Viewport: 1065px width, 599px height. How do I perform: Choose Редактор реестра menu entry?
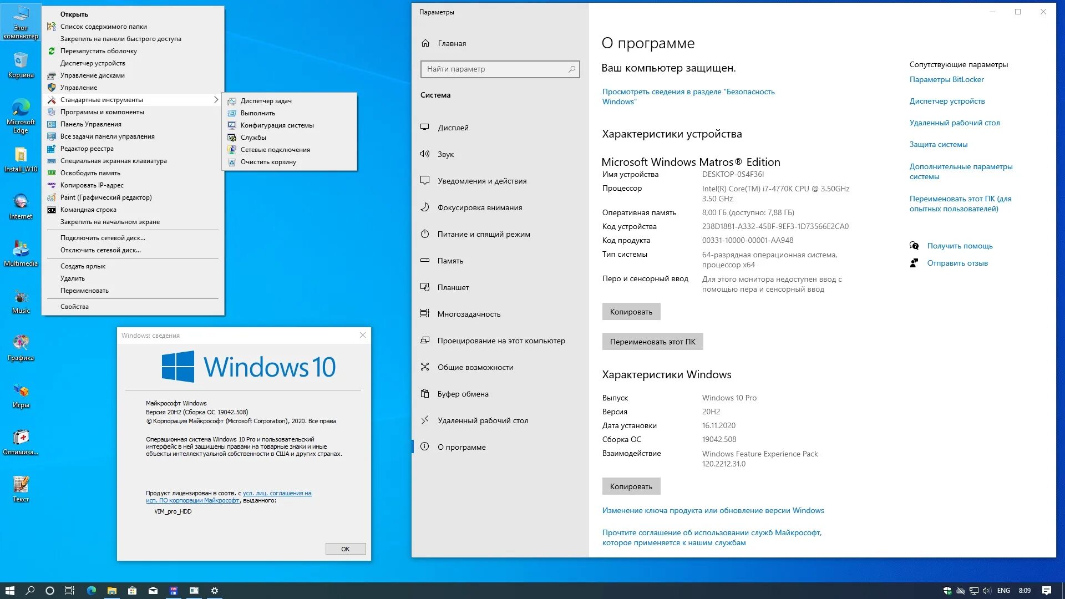(133, 149)
